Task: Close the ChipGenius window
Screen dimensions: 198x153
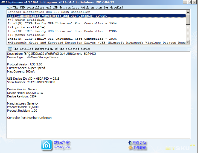Action: click(x=194, y=2)
